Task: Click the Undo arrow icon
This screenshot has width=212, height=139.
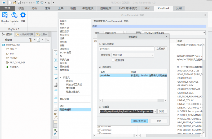Action: coord(24,3)
